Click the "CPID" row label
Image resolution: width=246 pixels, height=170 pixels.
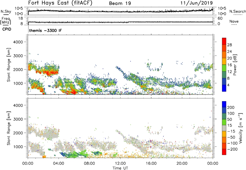click(7, 29)
